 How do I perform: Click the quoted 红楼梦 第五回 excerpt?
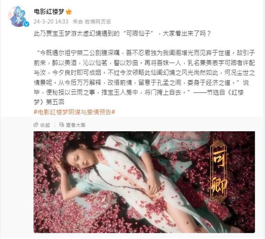(x=144, y=77)
